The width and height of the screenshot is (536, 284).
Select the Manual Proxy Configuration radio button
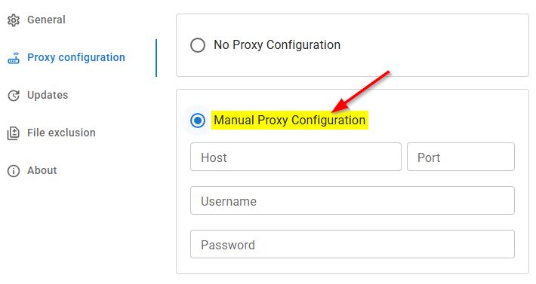click(x=198, y=121)
